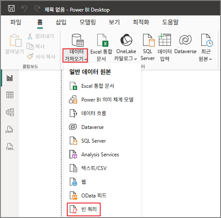The image size is (221, 218).
Task: Open the 보기 tab
Action: (x=114, y=22)
